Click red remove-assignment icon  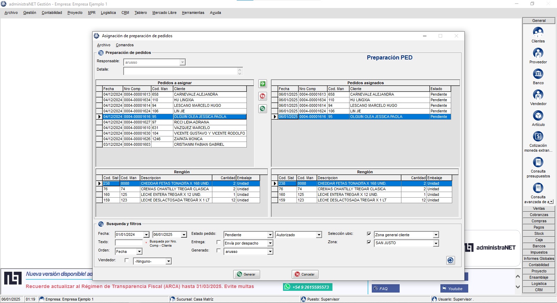coord(262,96)
